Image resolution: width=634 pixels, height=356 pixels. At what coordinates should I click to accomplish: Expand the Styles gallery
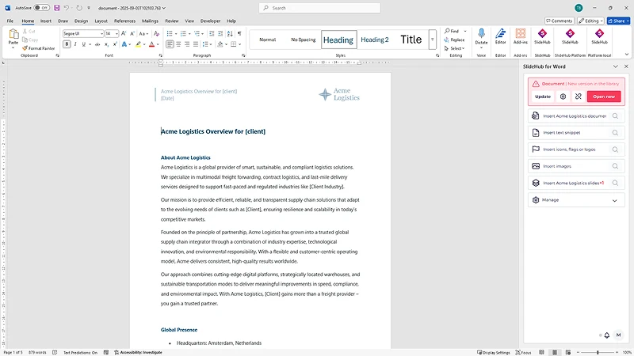432,40
